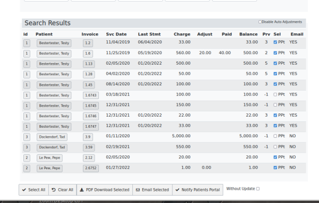Click Last Stmt date 05/19/2020
Screen dimensions: 319x203
[x=150, y=52]
